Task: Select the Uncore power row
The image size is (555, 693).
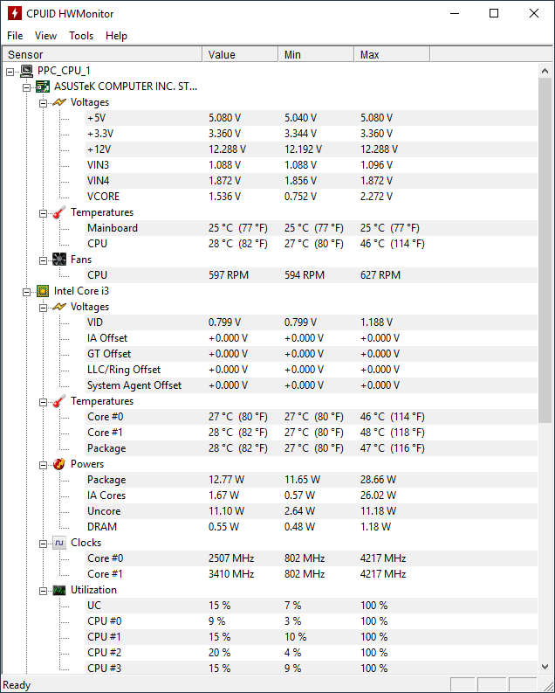Action: 312,511
